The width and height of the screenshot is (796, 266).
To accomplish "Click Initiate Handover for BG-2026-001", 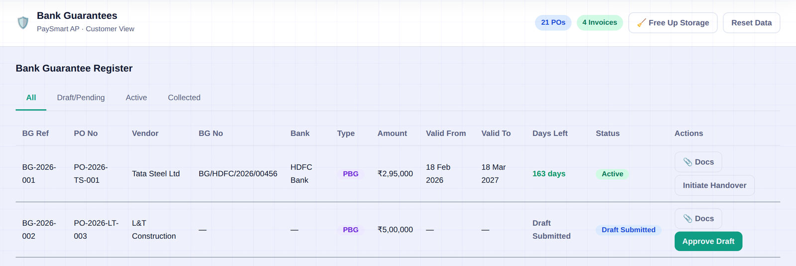I will pos(714,185).
